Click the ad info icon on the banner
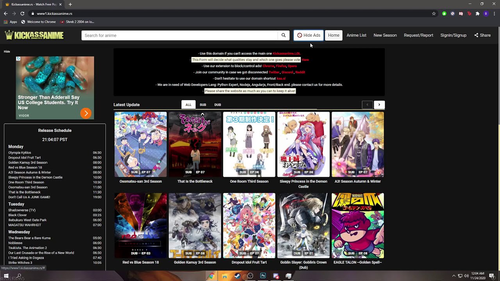 pos(18,59)
